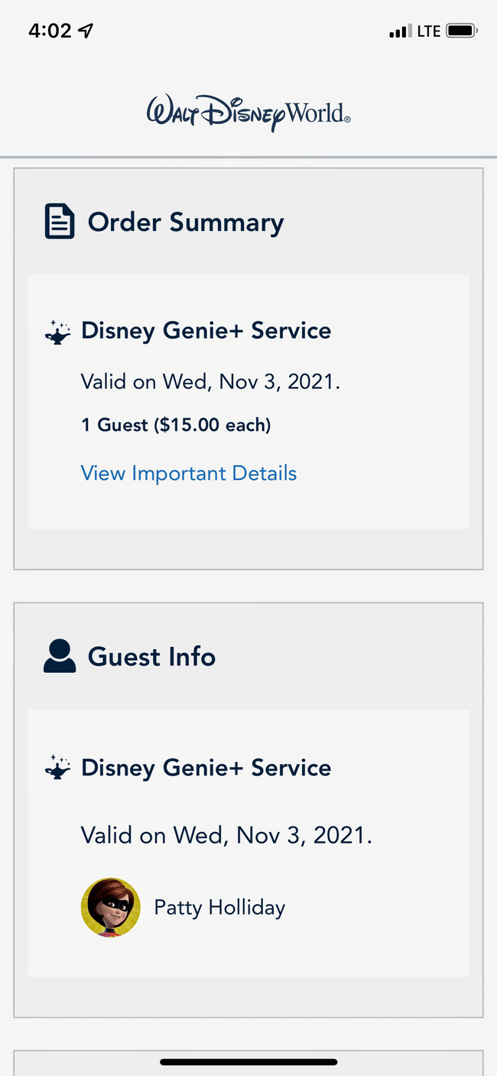
Task: Tap the Guest Info heading
Action: (152, 657)
